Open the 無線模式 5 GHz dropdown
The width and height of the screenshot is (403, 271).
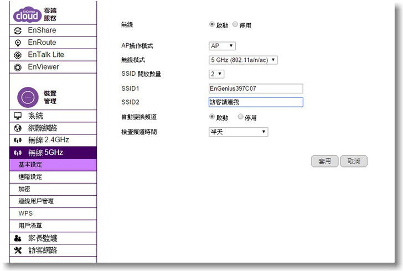(x=243, y=60)
